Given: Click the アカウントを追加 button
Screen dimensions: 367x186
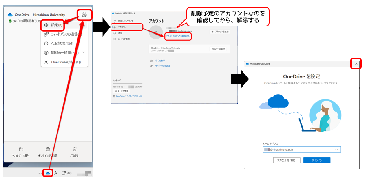Looking at the screenshot, I should pos(220,32).
